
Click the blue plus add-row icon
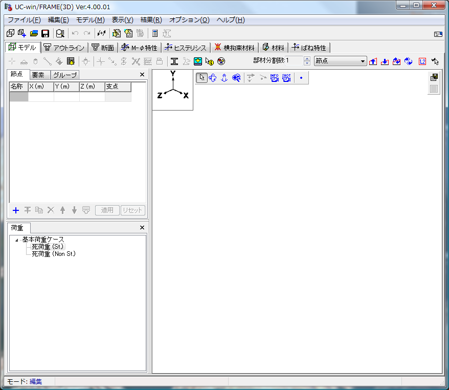pos(15,210)
